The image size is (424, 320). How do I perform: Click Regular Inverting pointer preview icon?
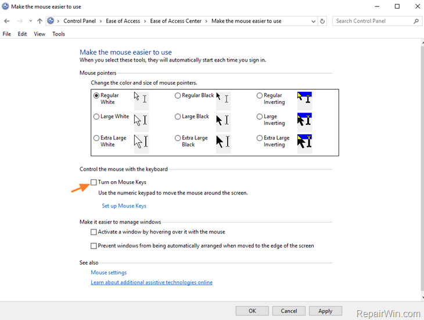pyautogui.click(x=305, y=100)
